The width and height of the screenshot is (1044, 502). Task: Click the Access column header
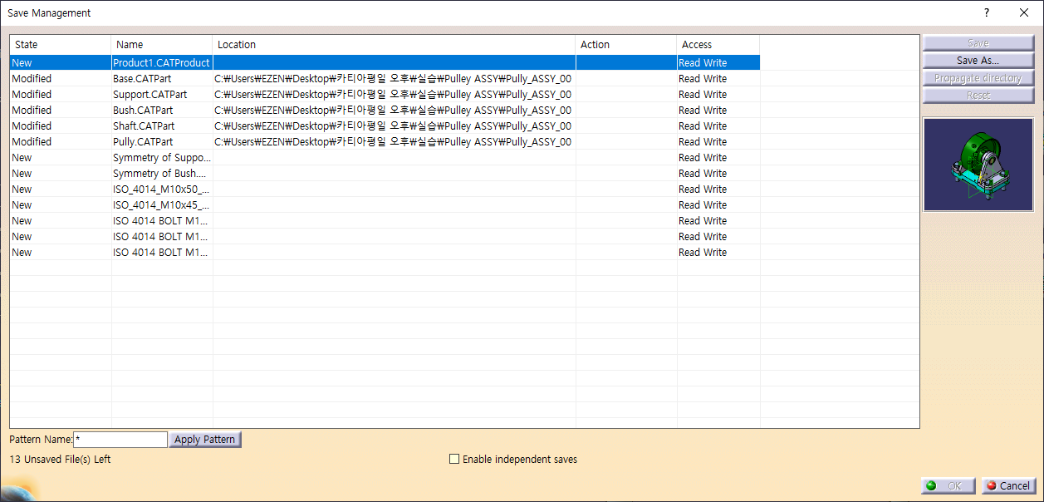point(718,45)
